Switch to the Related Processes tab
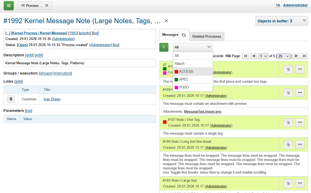311x193 pixels. click(x=207, y=36)
